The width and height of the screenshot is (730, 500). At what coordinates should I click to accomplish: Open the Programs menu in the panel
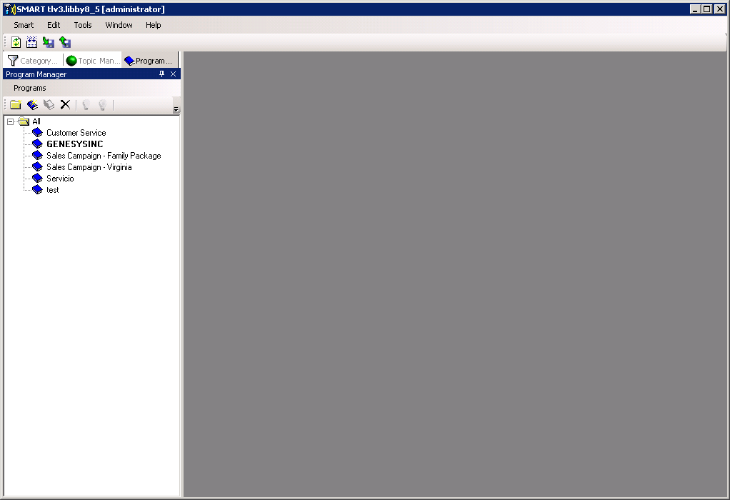coord(30,88)
